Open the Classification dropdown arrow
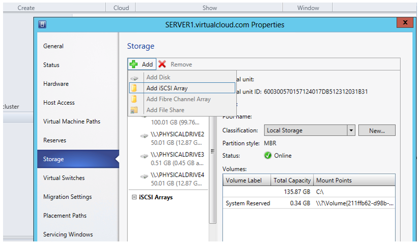 [351, 131]
